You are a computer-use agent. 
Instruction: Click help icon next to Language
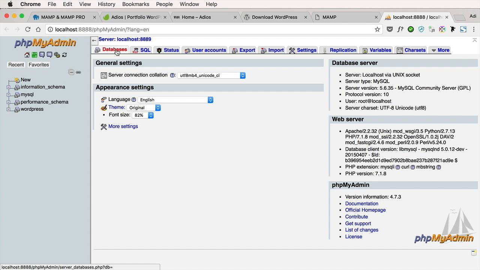[x=133, y=100]
